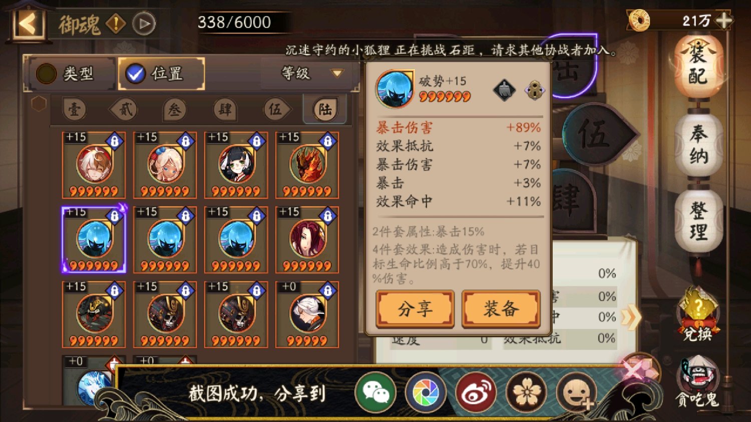Add gold coins with plus button
The width and height of the screenshot is (751, 422).
(724, 20)
